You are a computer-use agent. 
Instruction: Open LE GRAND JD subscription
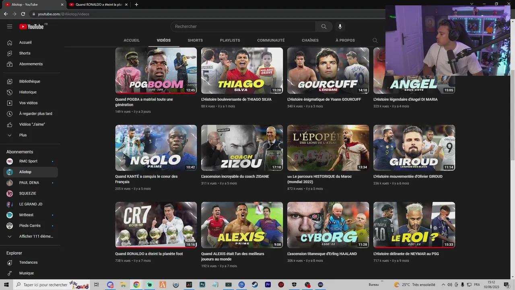click(x=30, y=204)
